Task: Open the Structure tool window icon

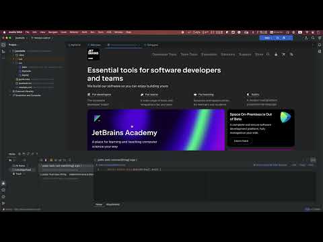Action: pyautogui.click(x=3, y=51)
